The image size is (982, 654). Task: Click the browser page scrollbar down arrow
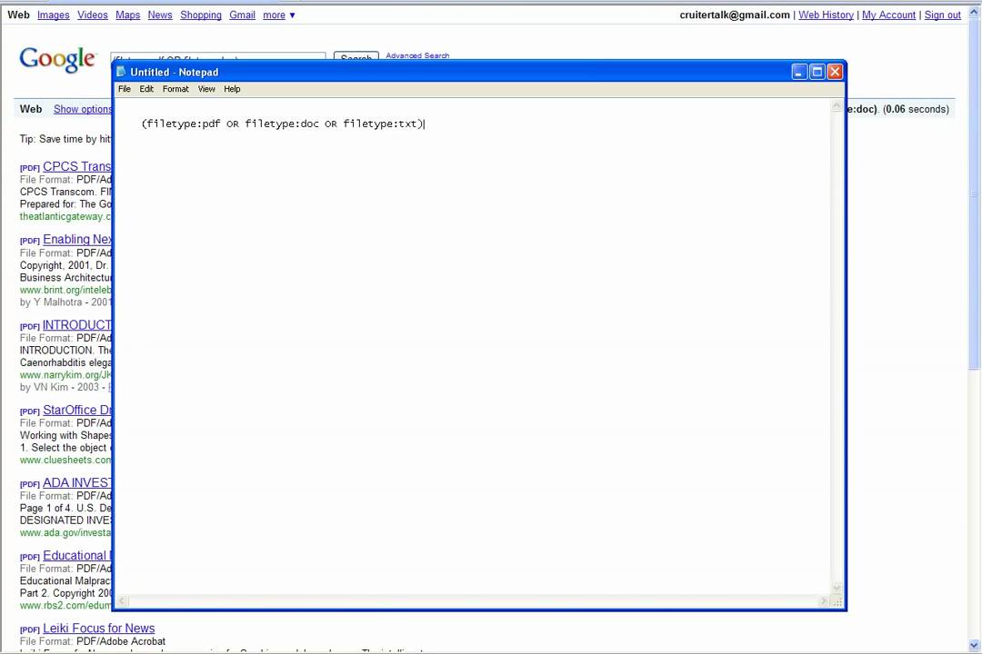(974, 645)
